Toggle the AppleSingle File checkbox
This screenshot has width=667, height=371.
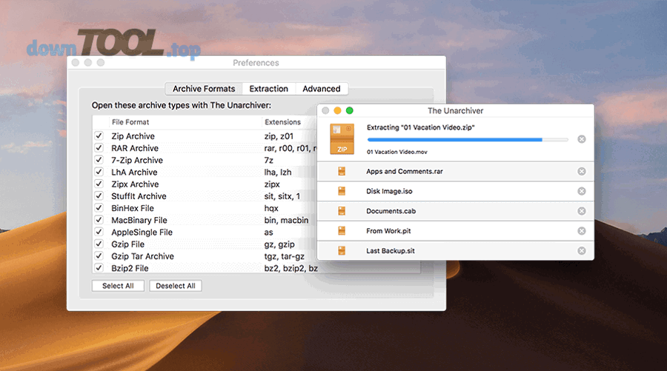point(99,232)
